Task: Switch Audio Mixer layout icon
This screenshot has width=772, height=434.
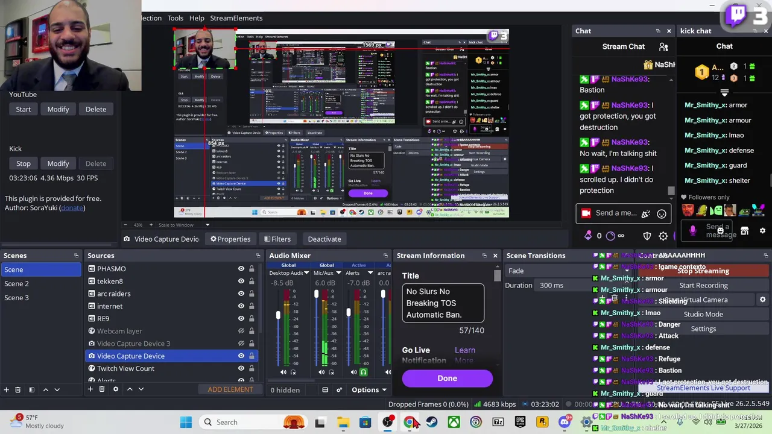Action: (x=325, y=390)
